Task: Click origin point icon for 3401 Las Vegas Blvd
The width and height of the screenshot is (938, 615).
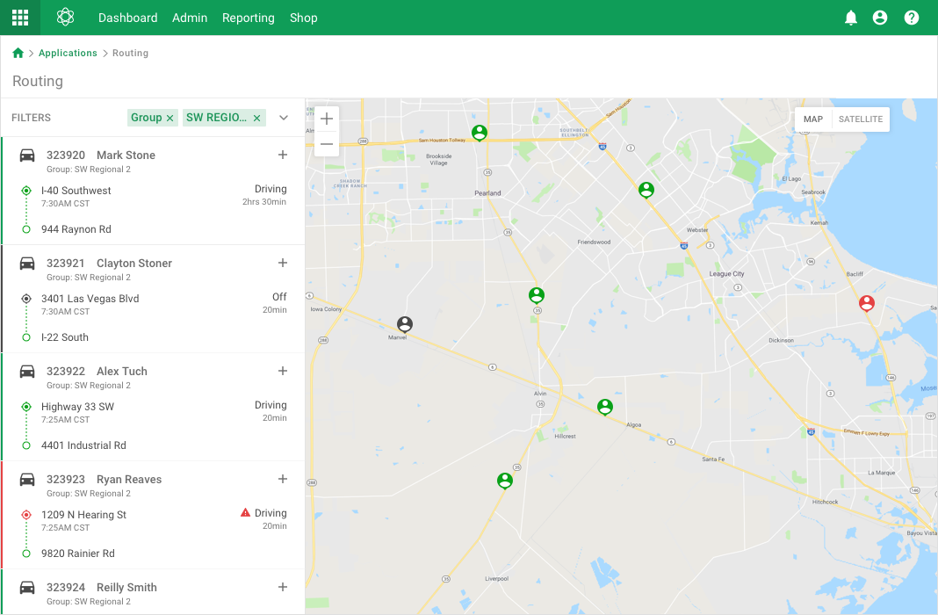Action: tap(26, 299)
